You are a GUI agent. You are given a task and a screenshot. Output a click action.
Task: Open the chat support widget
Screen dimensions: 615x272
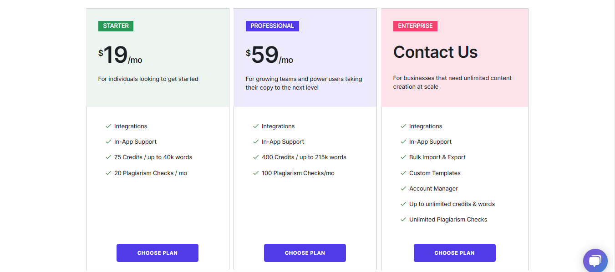(x=595, y=261)
